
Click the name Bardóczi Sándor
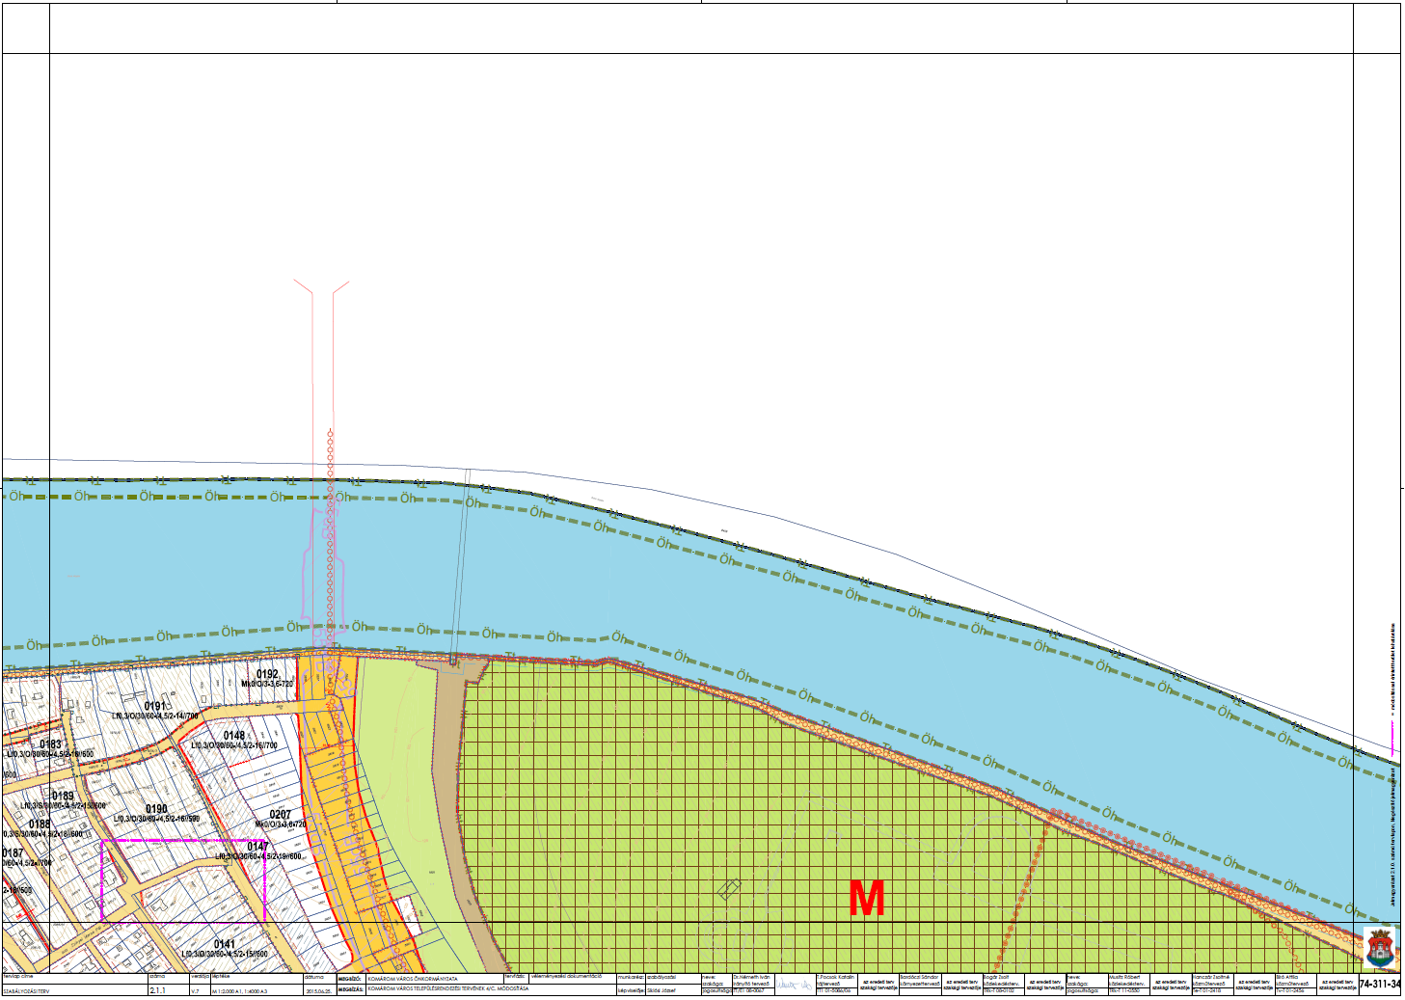click(919, 977)
